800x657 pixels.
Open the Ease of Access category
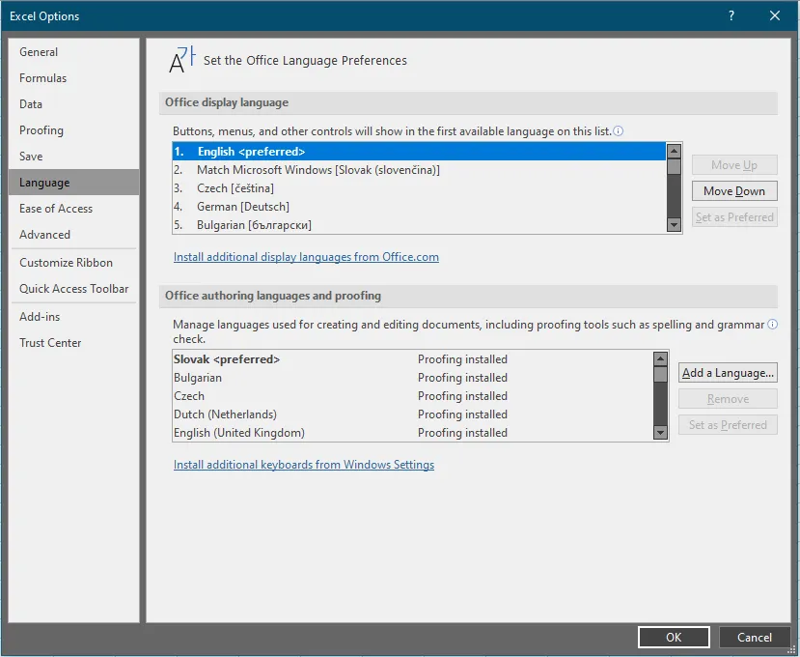[73, 209]
